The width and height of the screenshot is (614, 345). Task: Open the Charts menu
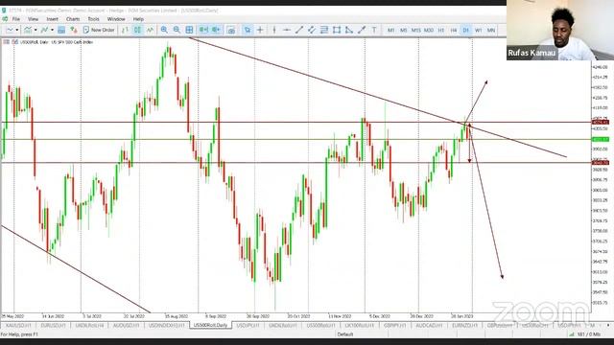pyautogui.click(x=73, y=19)
